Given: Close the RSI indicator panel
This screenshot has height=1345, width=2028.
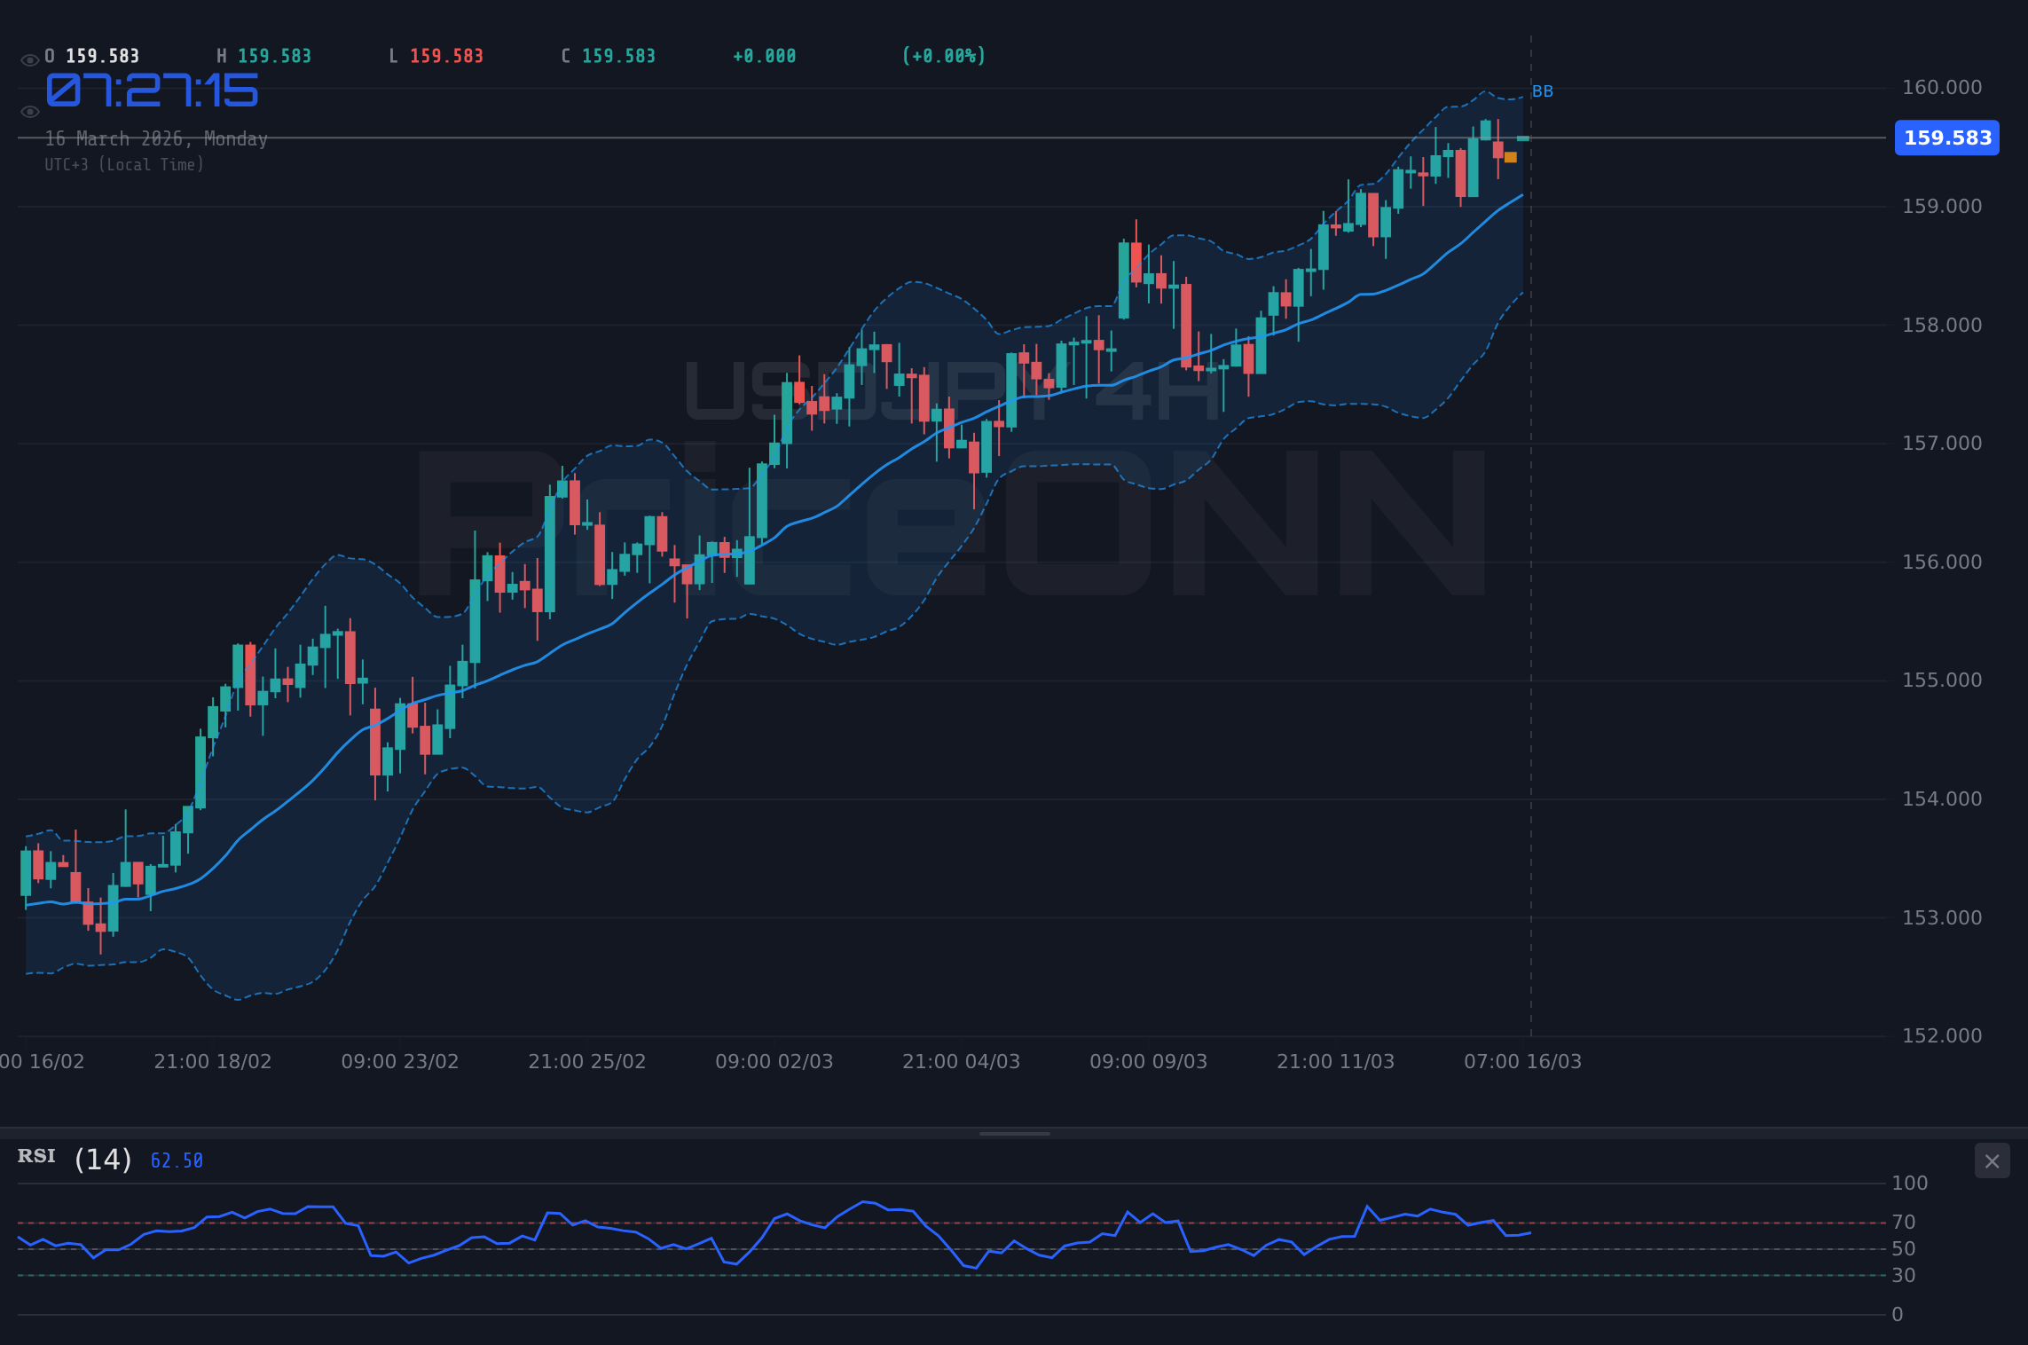Looking at the screenshot, I should (x=1992, y=1160).
